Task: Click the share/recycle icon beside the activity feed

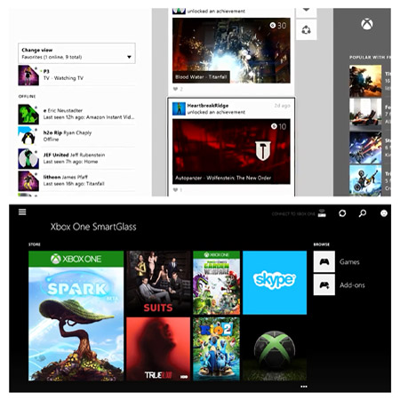Action: click(306, 30)
